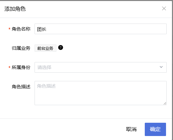
Task: Cancel with the 取消 button
Action: tap(131, 129)
